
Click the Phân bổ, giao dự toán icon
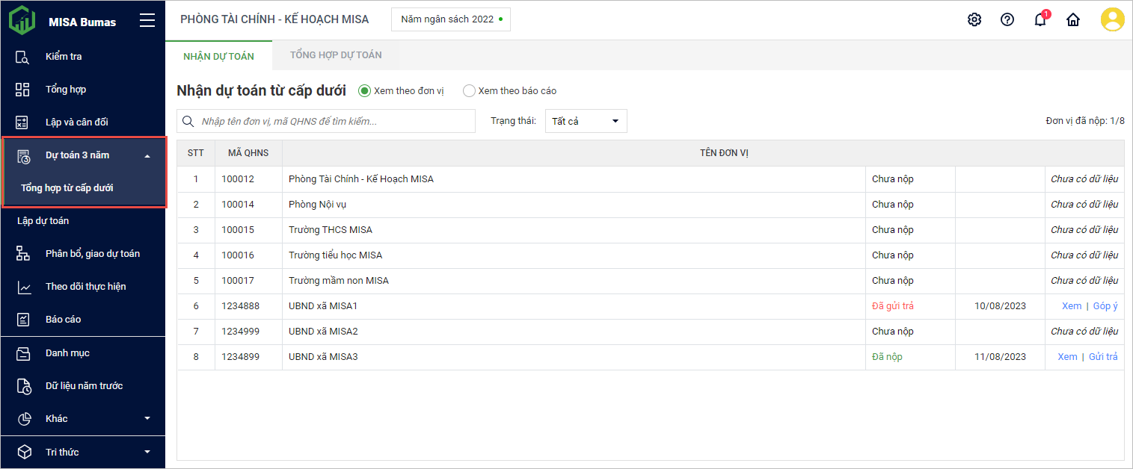[23, 254]
